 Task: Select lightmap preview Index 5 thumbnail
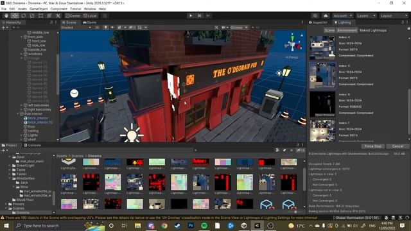coord(322,76)
